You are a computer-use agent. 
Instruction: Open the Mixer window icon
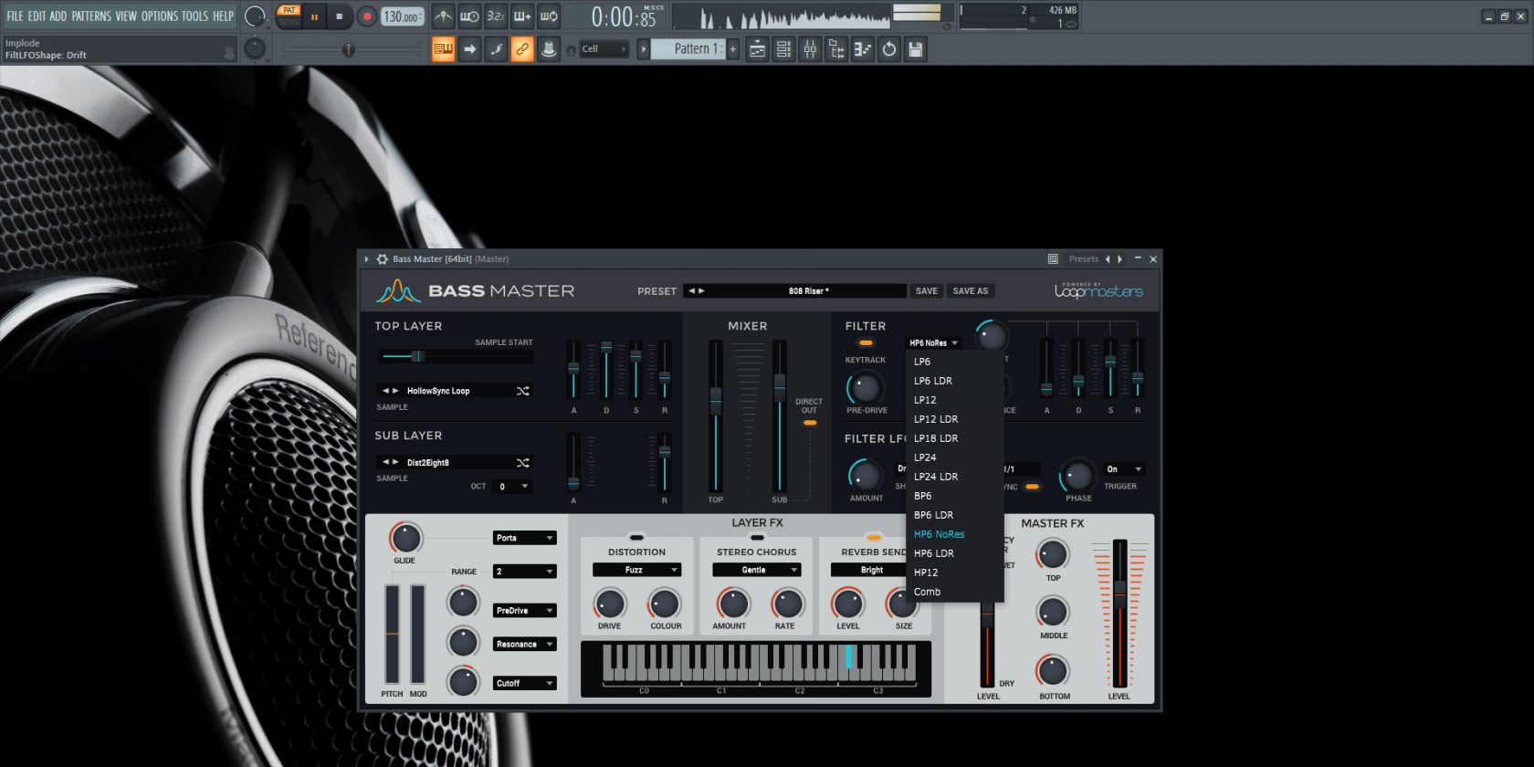coord(810,49)
